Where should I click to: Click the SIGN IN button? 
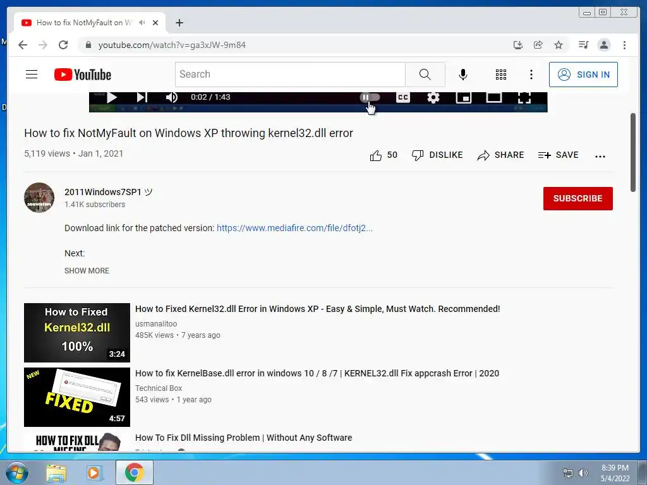tap(583, 75)
